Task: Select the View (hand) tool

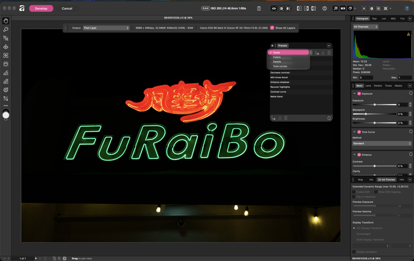Action: [x=6, y=21]
